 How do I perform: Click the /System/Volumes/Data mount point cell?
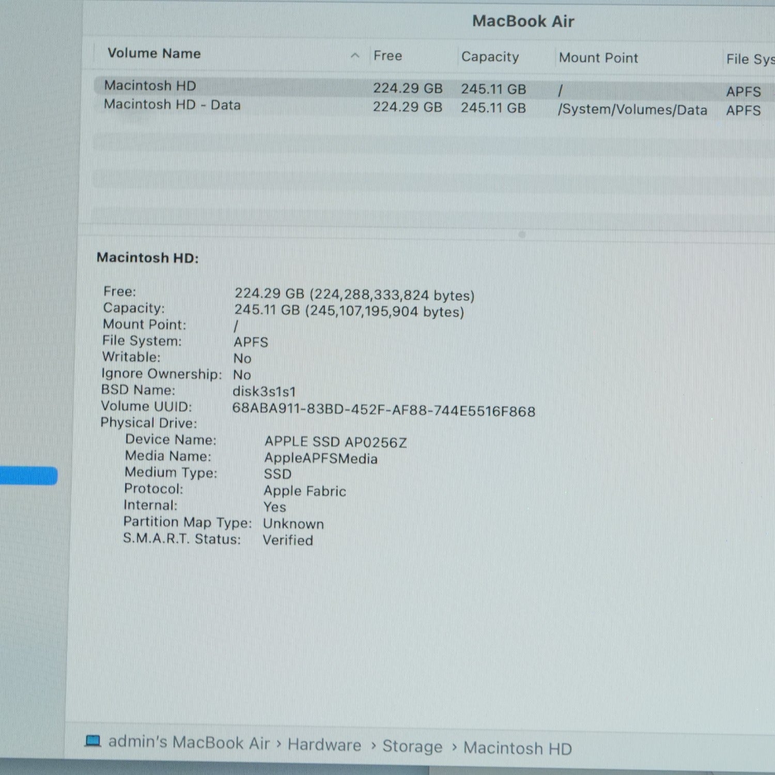coord(632,110)
